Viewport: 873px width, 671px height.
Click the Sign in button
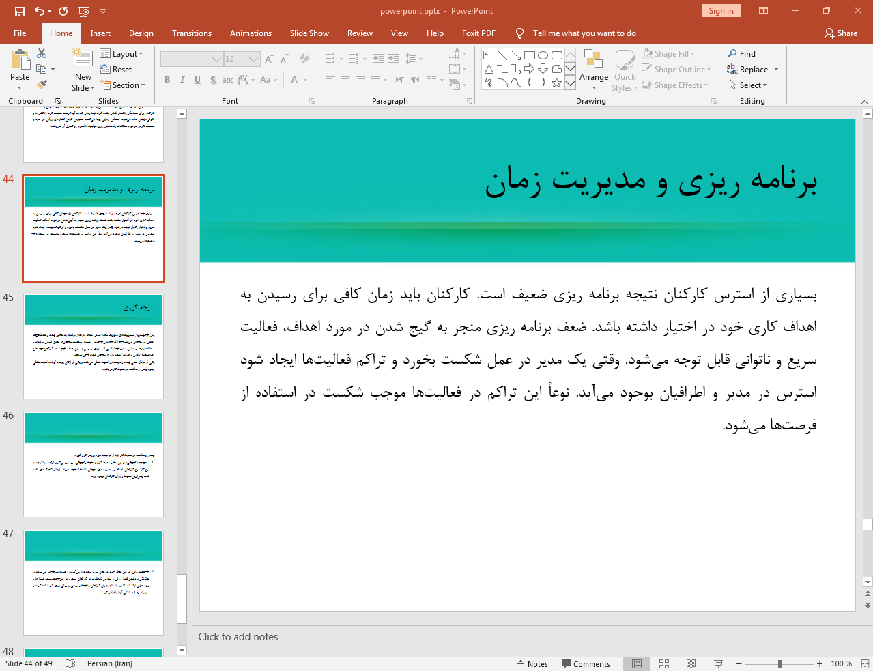pos(721,11)
